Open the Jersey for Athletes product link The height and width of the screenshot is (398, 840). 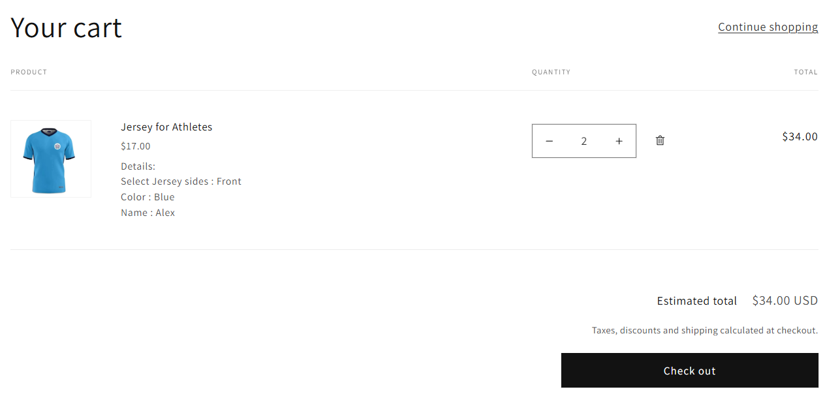[x=166, y=127]
